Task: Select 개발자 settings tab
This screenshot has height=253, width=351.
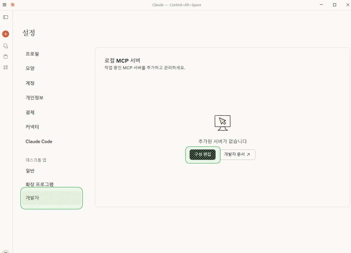Action: coord(51,198)
